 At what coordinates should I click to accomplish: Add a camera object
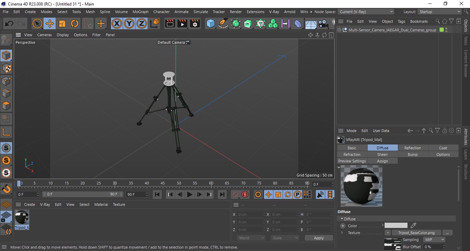click(323, 24)
